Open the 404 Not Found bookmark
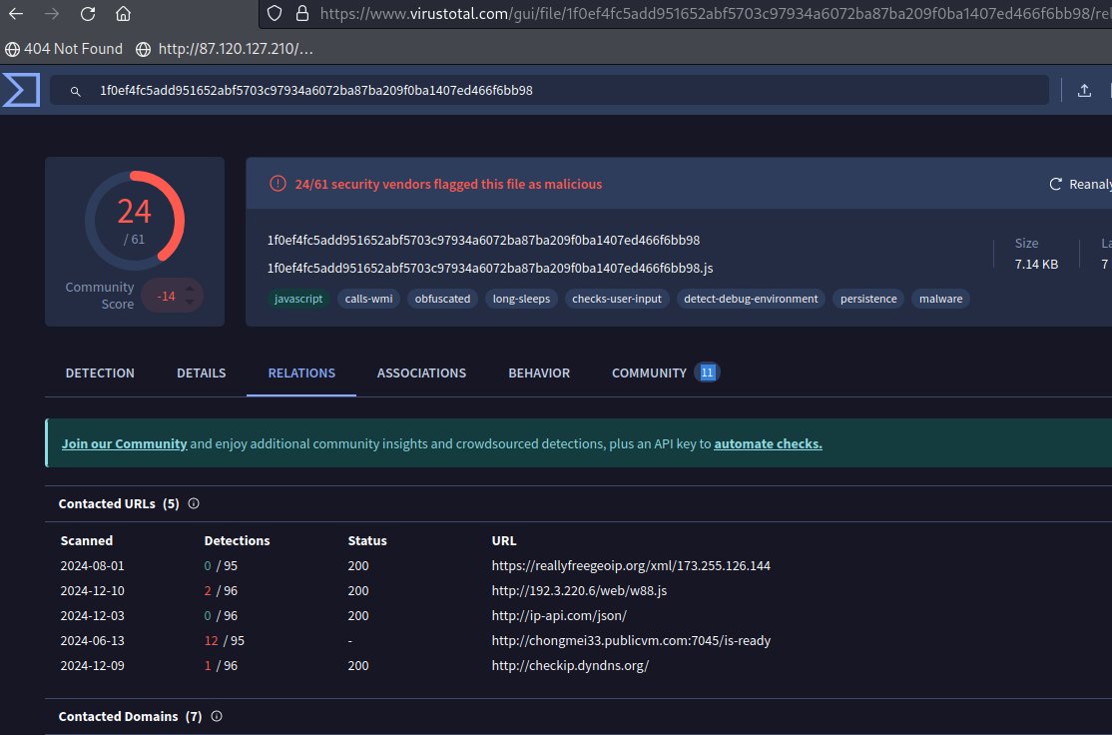Screen dimensions: 1112x735 pos(64,49)
